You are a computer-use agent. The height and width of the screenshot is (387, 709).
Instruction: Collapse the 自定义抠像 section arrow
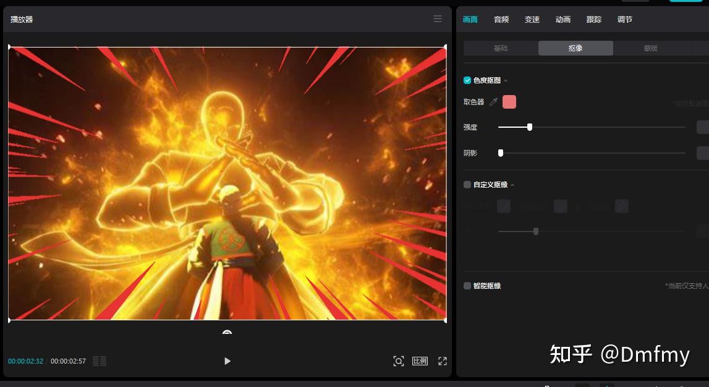[512, 185]
